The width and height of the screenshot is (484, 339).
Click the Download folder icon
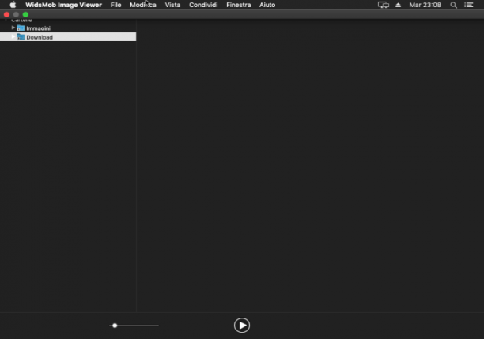pos(21,37)
